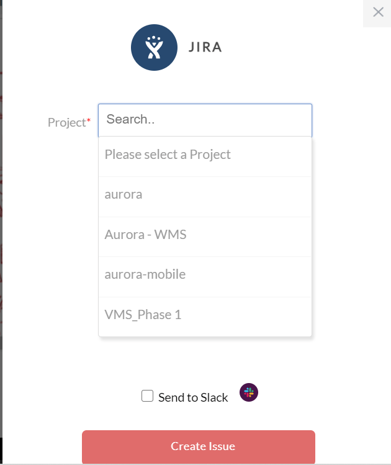Choose Please select a Project option

[x=205, y=156]
